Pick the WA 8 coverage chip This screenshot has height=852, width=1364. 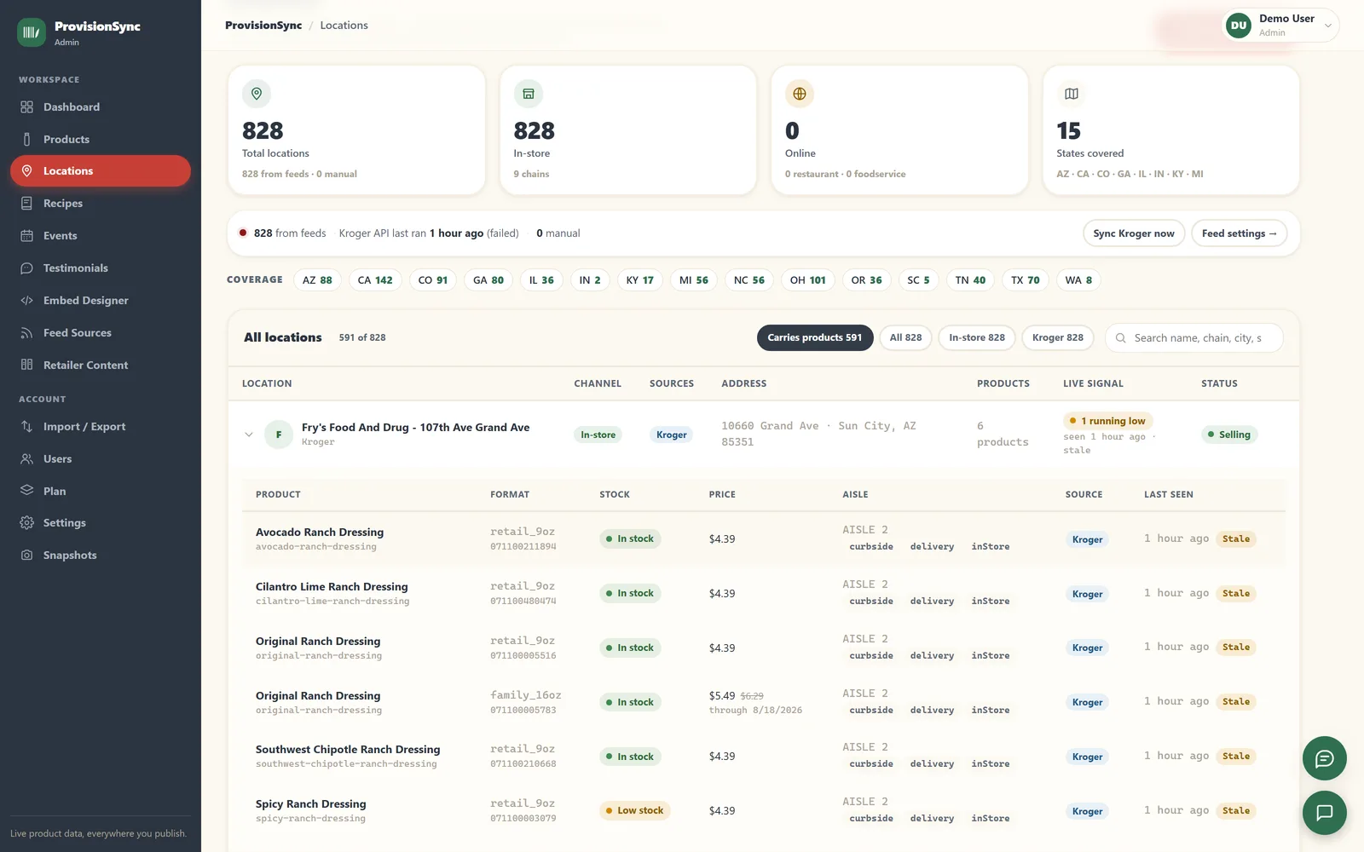1078,280
